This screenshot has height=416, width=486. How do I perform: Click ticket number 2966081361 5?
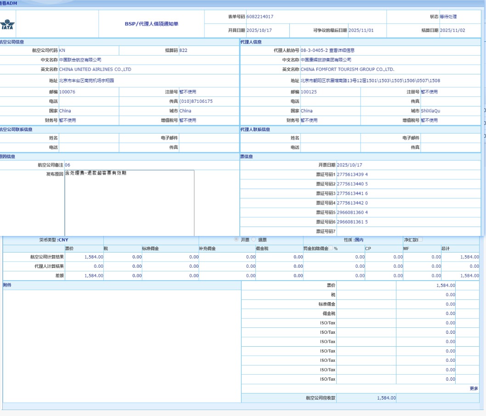click(x=352, y=222)
